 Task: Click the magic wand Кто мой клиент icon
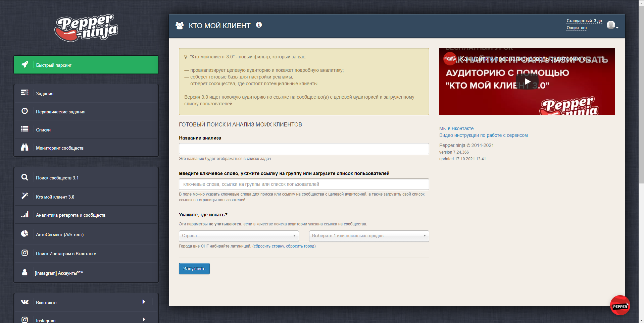pyautogui.click(x=25, y=196)
